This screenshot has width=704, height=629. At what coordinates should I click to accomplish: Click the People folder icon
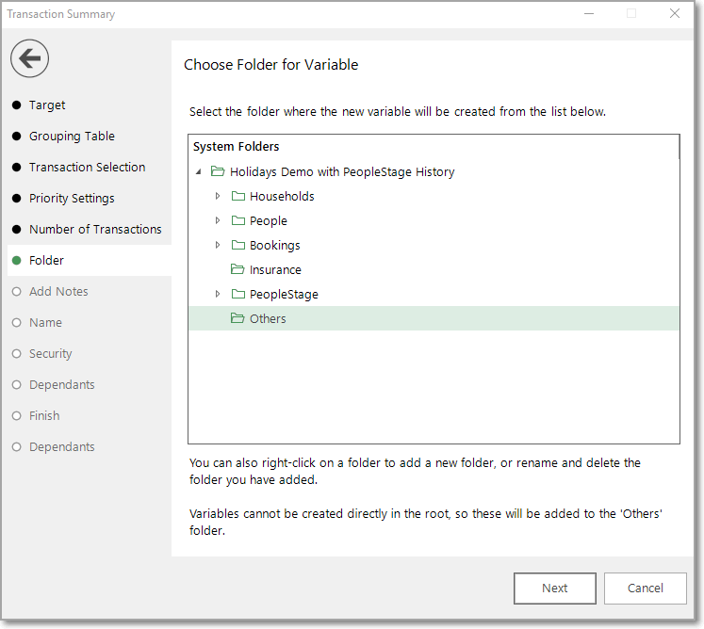(237, 220)
